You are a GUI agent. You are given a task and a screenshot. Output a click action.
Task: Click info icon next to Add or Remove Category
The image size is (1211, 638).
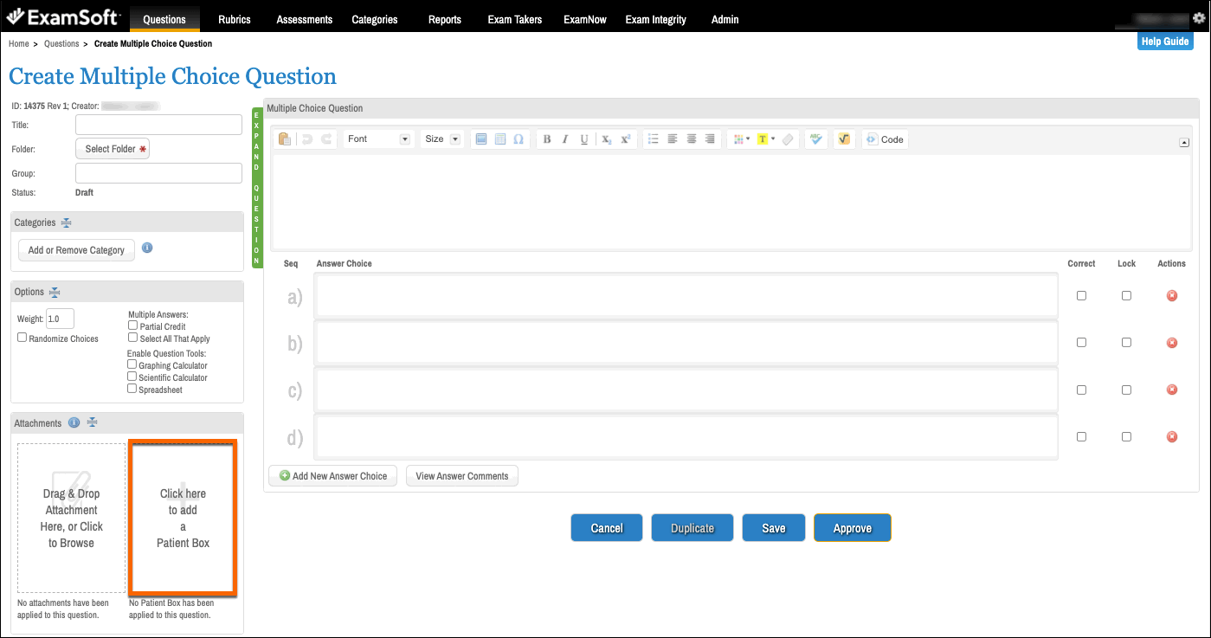coord(147,248)
